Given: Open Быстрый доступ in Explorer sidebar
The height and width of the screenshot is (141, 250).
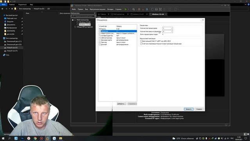Looking at the screenshot, I should (12, 15).
